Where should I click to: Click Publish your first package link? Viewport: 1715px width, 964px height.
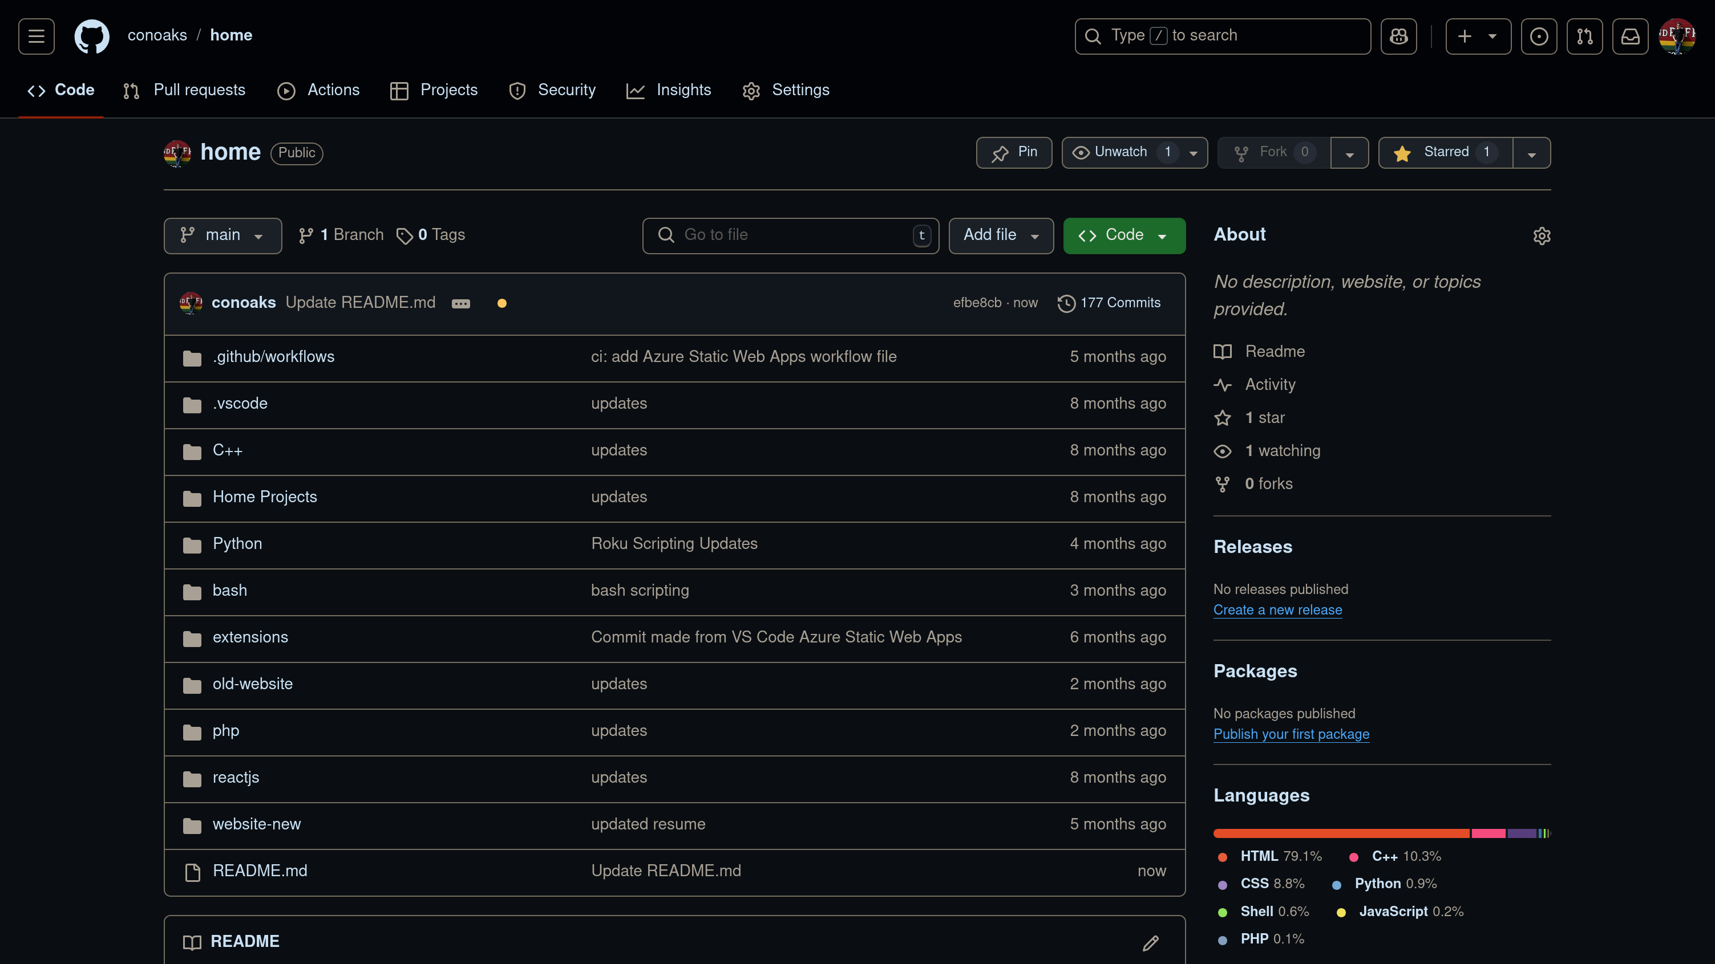tap(1291, 734)
